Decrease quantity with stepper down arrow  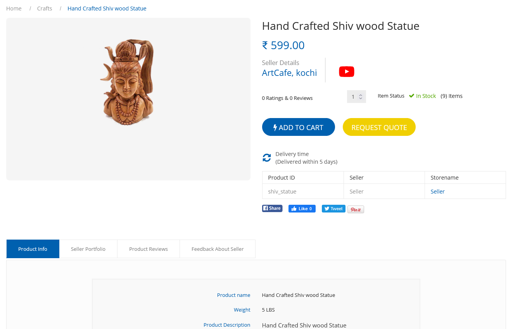pos(361,98)
